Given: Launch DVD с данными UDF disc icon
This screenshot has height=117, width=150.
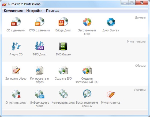Looking at the screenshot, I should click(40, 22).
